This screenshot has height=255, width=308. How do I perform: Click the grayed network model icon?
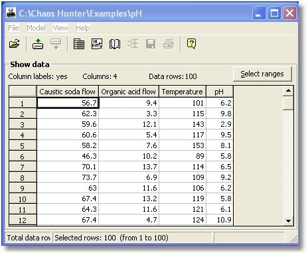tap(133, 44)
